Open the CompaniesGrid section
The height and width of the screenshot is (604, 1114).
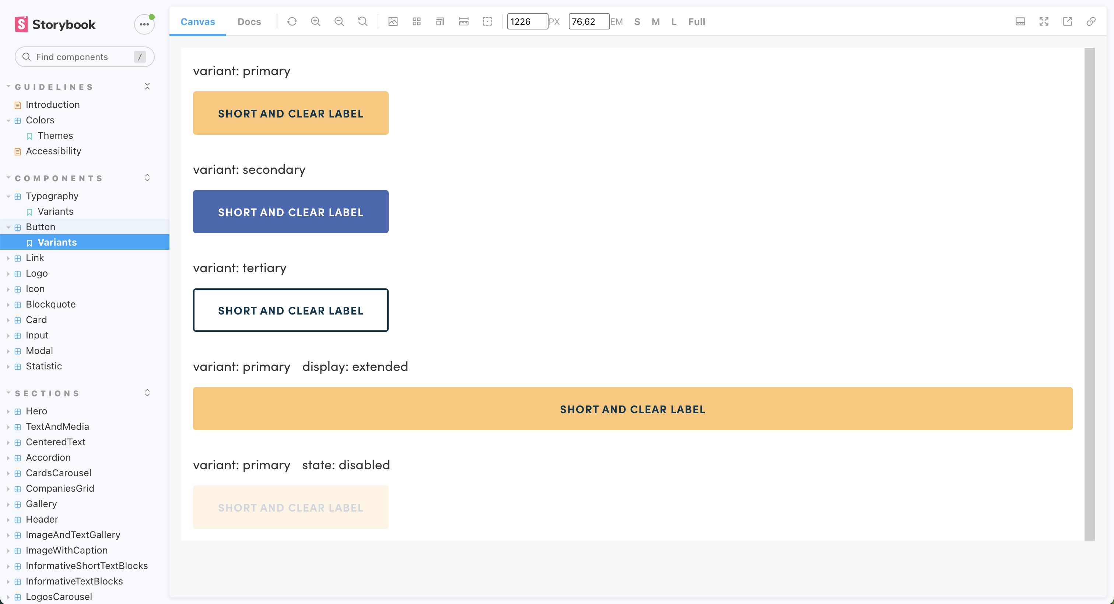pyautogui.click(x=60, y=489)
